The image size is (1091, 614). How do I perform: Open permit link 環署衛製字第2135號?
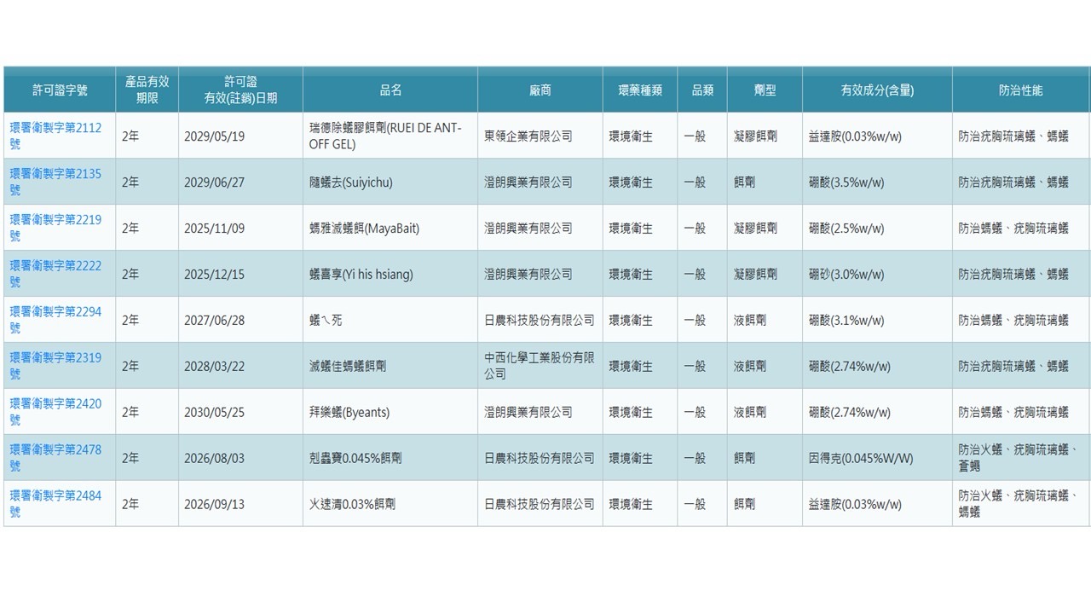(56, 182)
